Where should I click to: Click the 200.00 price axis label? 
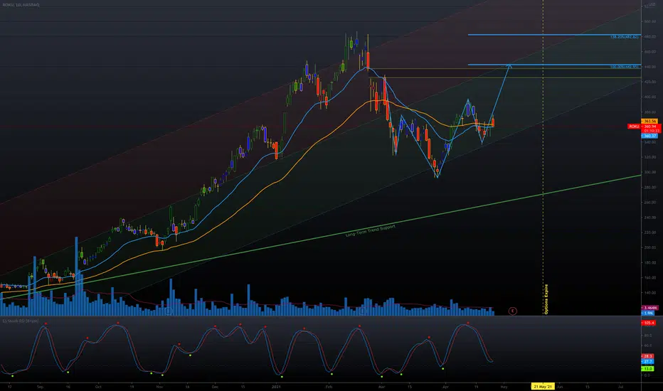pos(650,247)
